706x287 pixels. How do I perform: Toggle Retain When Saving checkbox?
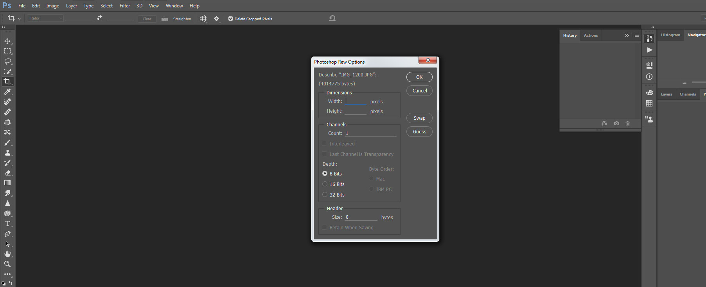pyautogui.click(x=324, y=227)
